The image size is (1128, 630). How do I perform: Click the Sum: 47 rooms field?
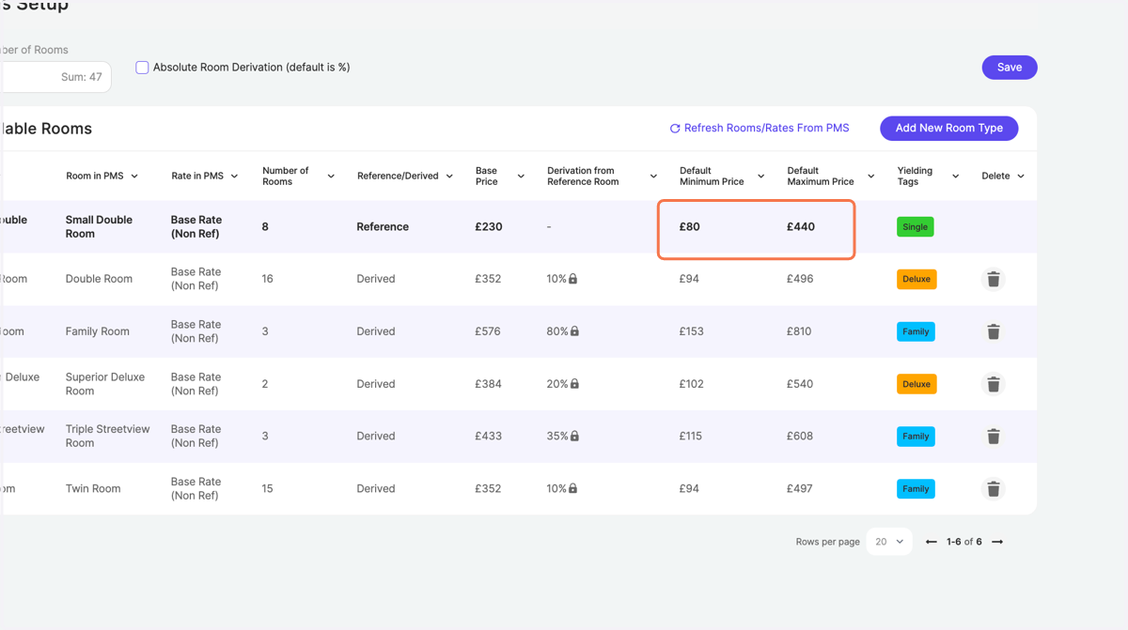tap(56, 77)
